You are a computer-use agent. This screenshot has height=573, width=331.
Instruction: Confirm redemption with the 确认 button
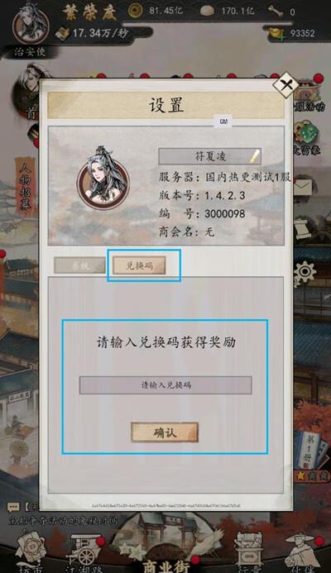tap(165, 432)
